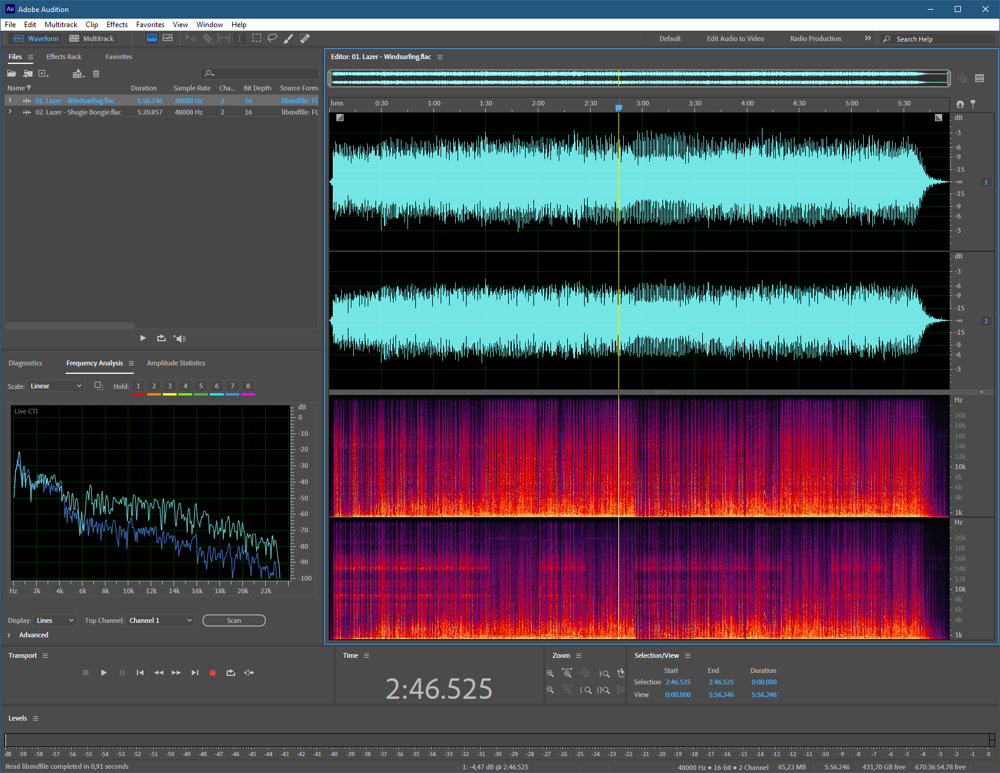The image size is (1000, 773).
Task: Expand the 01. Lazer - Windsurfing.flac row
Action: [10, 100]
